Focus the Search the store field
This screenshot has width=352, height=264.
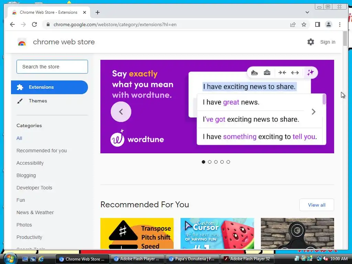point(52,67)
